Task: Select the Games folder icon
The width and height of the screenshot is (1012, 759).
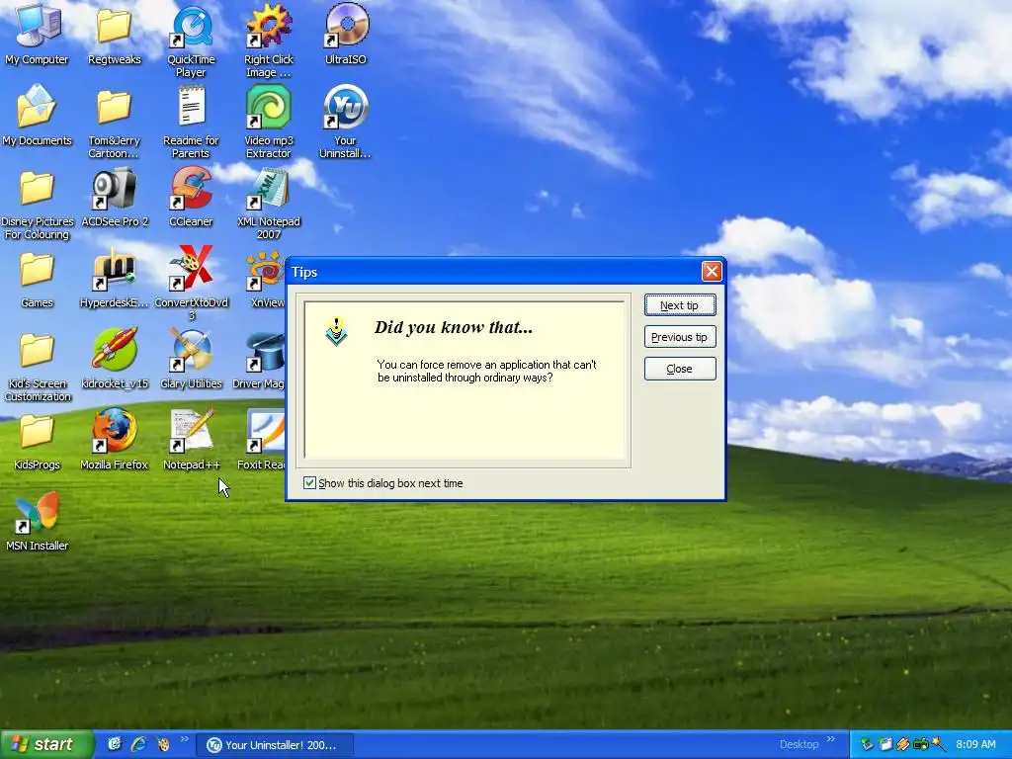Action: pos(37,278)
